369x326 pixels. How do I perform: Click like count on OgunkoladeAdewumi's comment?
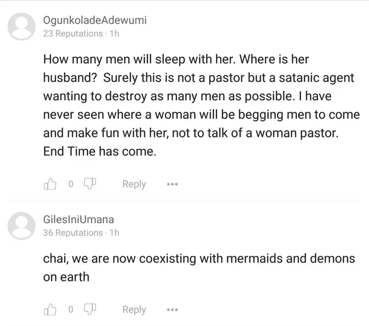(x=71, y=184)
